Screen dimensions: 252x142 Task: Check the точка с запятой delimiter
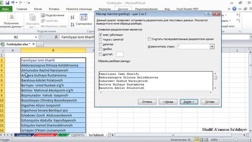pos(100,39)
